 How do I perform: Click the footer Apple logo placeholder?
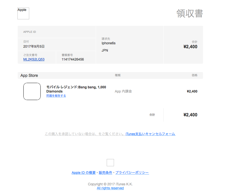(x=110, y=163)
